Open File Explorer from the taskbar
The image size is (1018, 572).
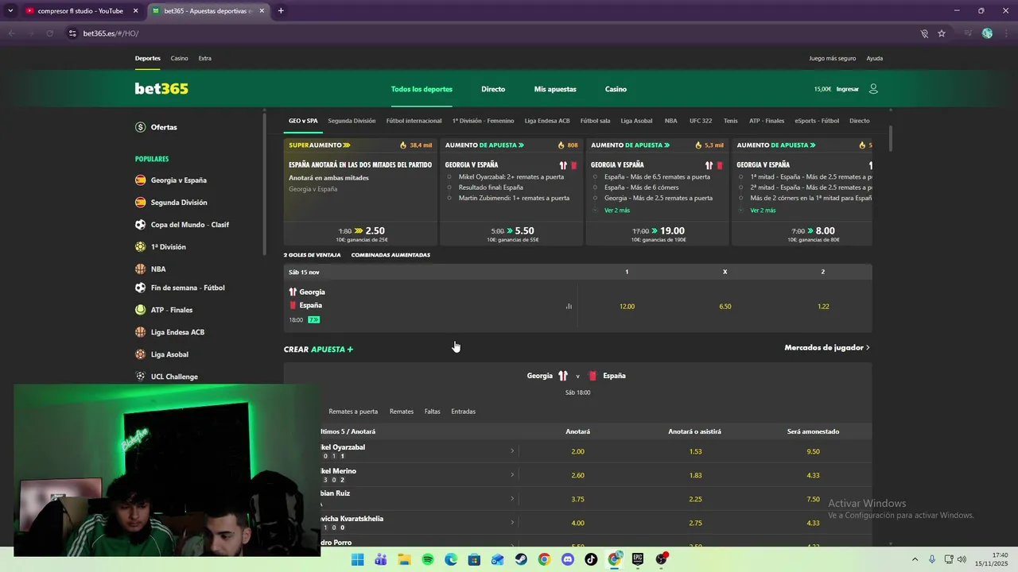[404, 559]
